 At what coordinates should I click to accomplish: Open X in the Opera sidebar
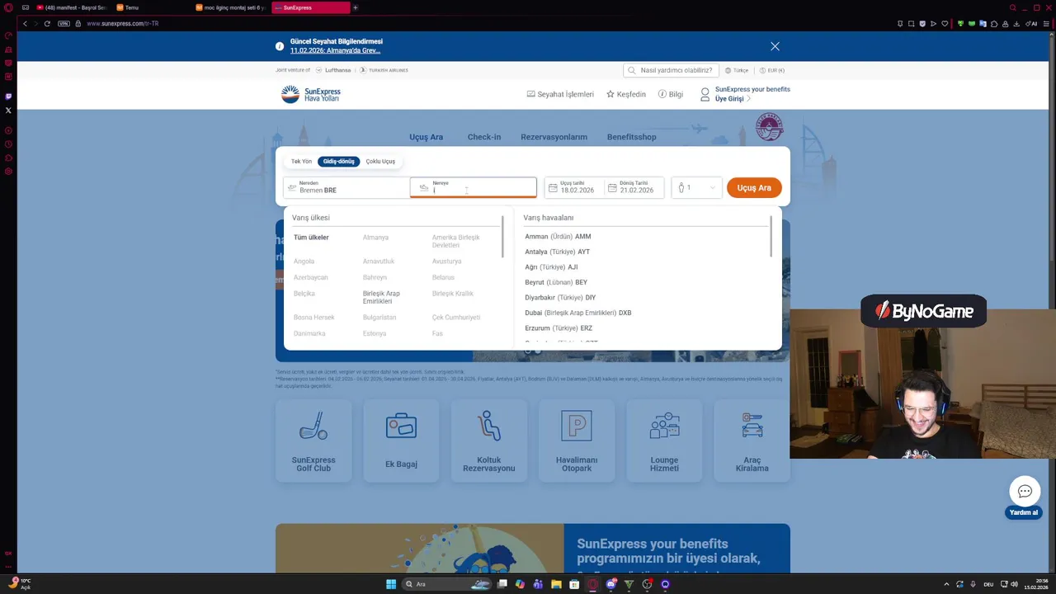pyautogui.click(x=8, y=110)
